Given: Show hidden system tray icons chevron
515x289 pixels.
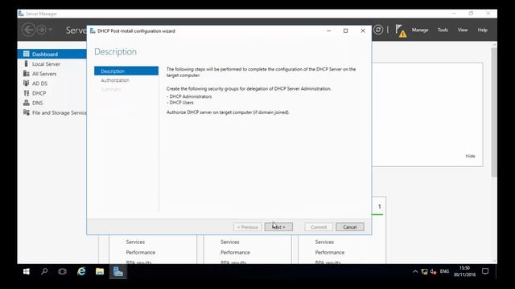Looking at the screenshot, I should click(415, 271).
